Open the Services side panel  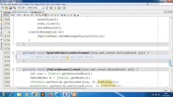point(1,26)
